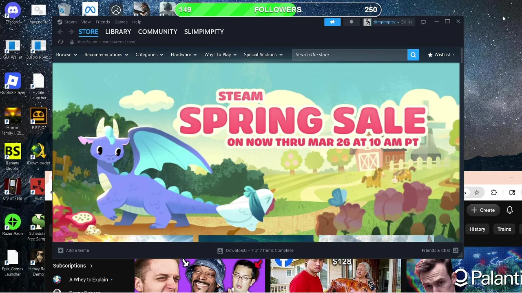Go forward with Steam forward arrow
The image size is (522, 293).
71,32
